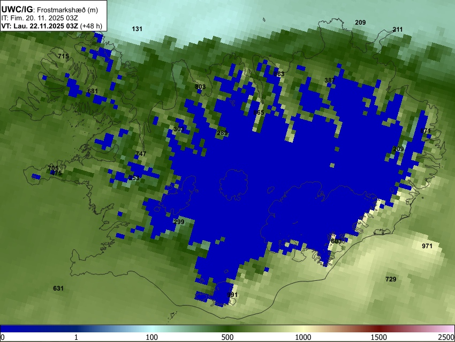Click the map title "UWC/IG: Frostmarkshæð (m)"
Image resolution: width=455 pixels, height=342 pixels.
50,10
